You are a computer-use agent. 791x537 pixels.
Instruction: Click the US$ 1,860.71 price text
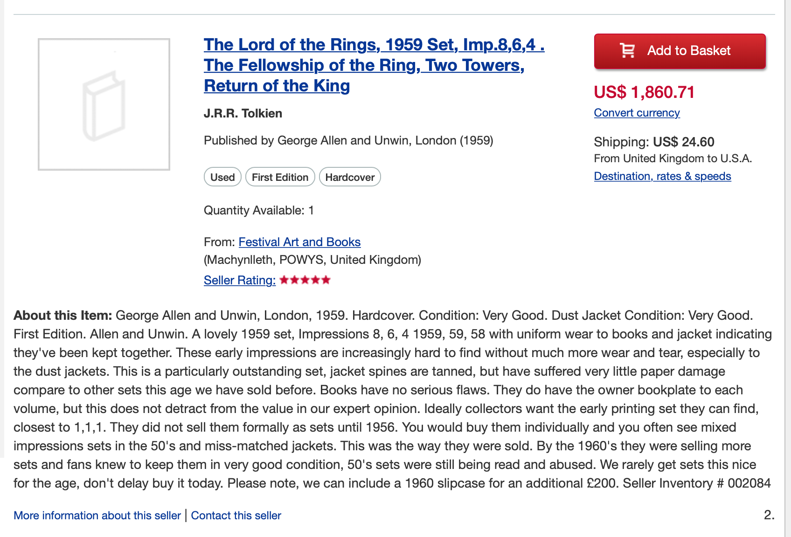tap(644, 92)
